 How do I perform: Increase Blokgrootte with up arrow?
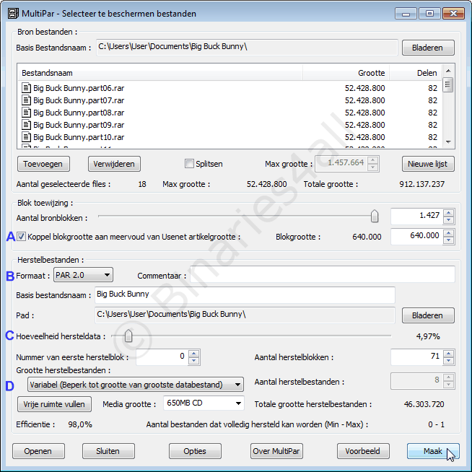[x=448, y=233]
